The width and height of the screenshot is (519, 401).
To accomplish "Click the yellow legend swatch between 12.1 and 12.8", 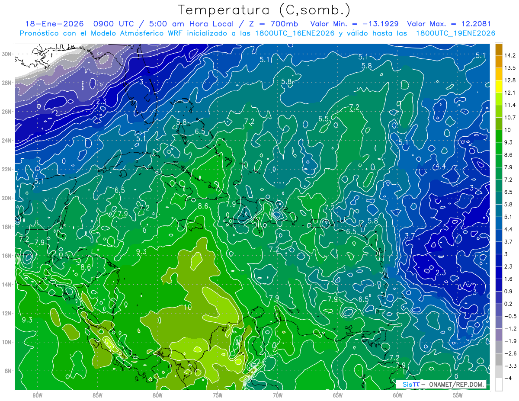I will coord(499,86).
